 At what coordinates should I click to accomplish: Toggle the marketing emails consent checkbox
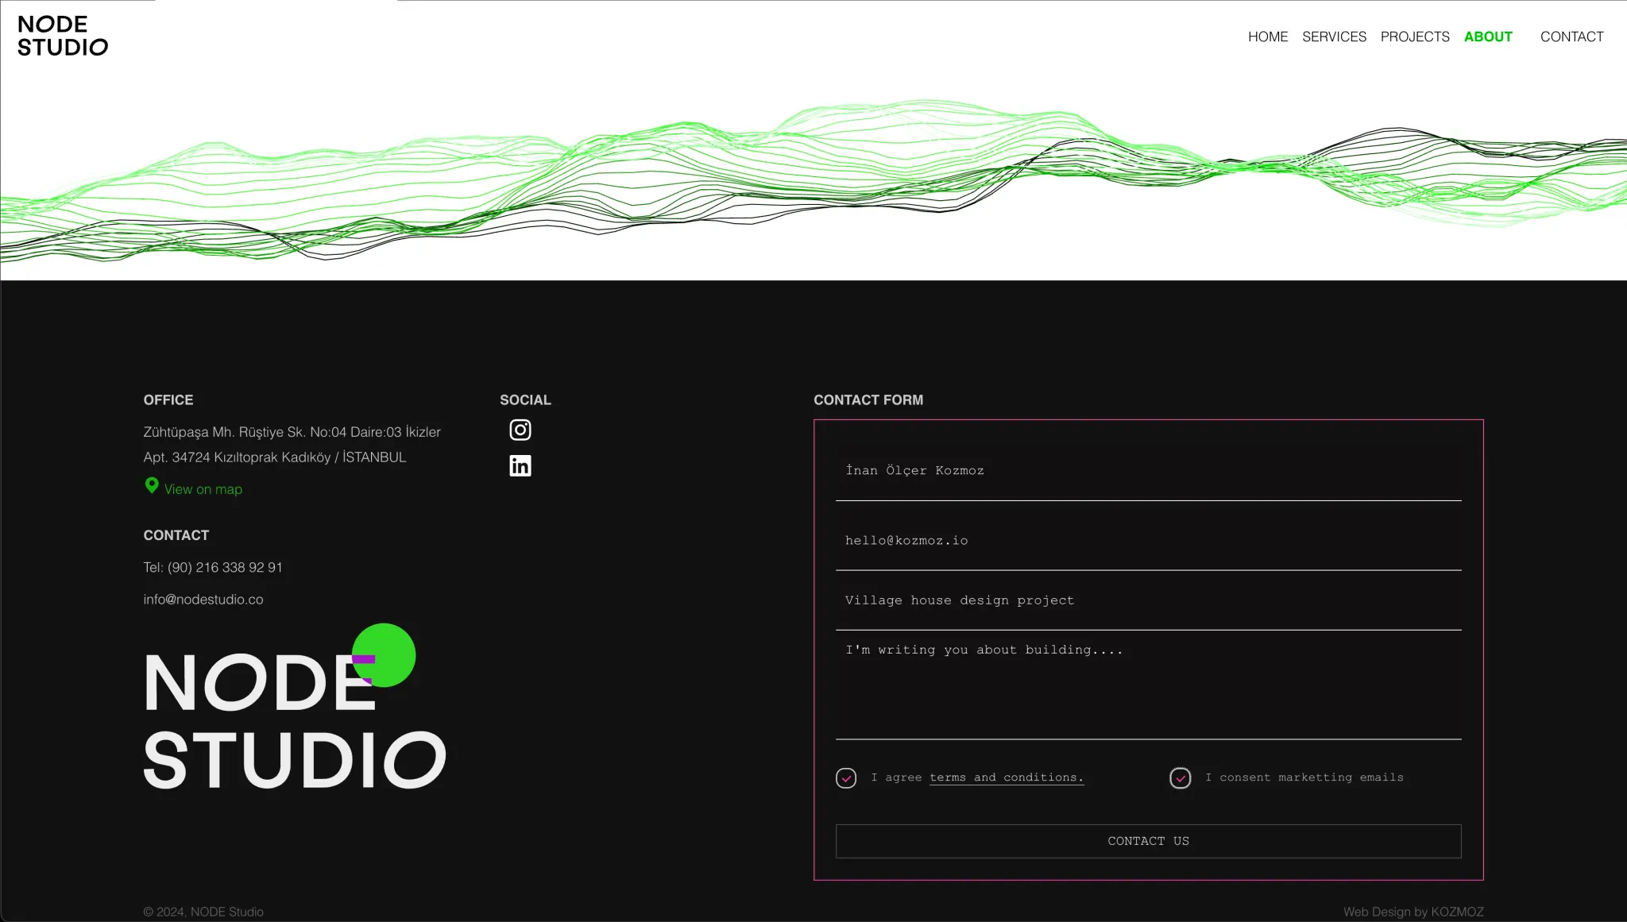1180,778
